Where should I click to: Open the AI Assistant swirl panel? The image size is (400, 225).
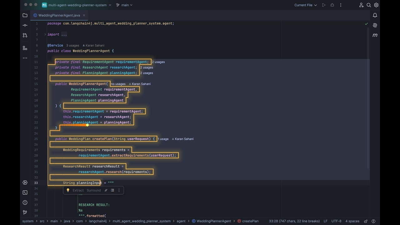coord(375,25)
